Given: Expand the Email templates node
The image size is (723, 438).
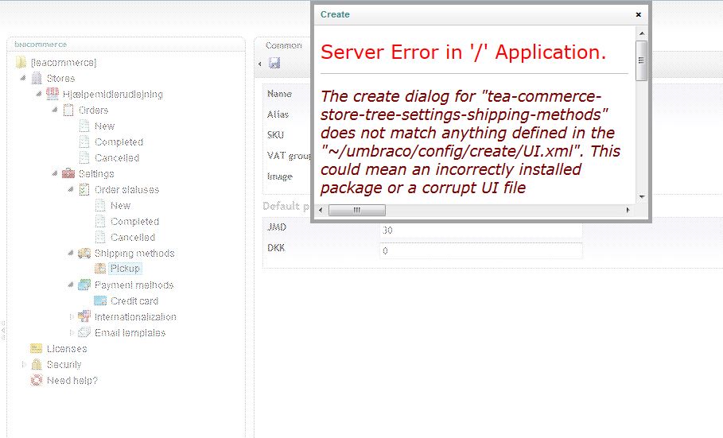Looking at the screenshot, I should point(71,332).
